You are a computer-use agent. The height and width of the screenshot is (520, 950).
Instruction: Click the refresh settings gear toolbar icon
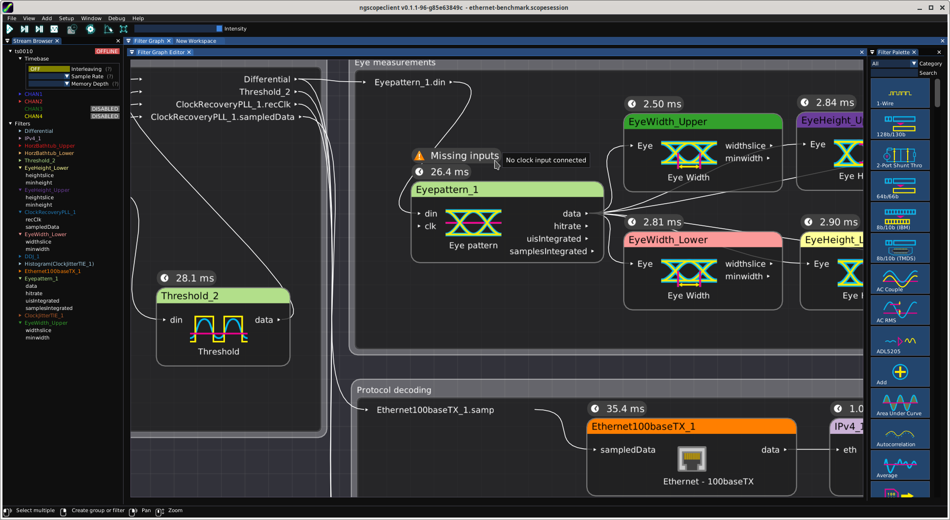coord(91,29)
